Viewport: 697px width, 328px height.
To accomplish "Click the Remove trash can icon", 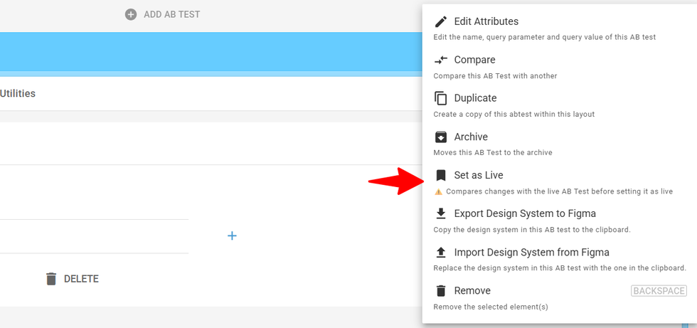I will (441, 290).
